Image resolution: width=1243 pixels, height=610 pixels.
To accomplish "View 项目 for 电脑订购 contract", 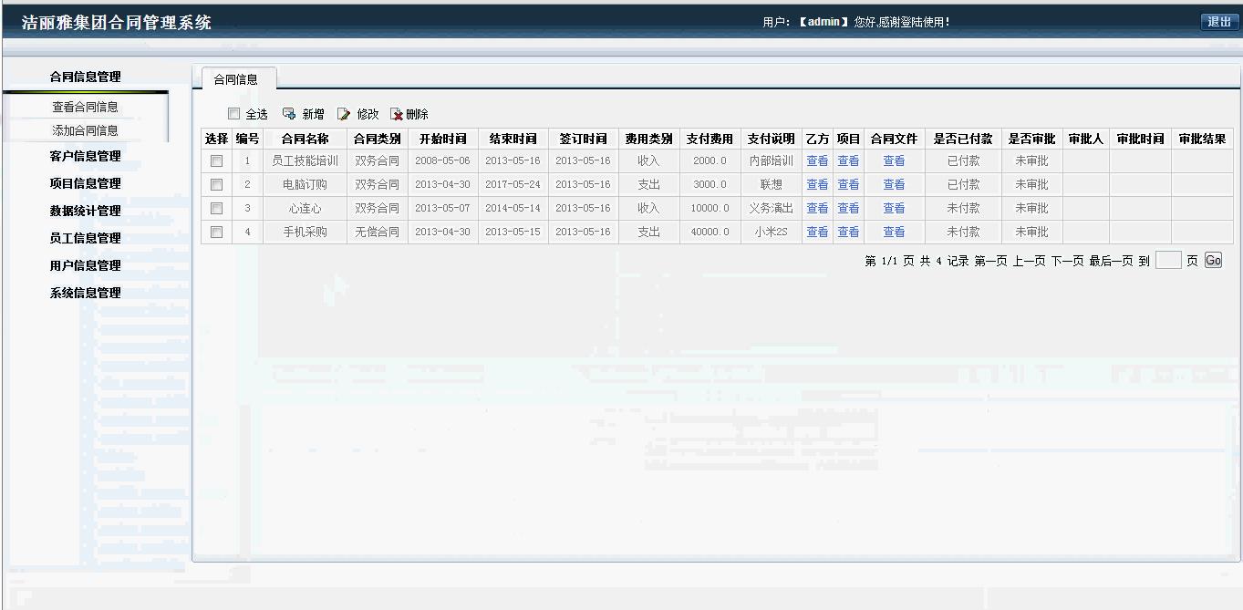I will [x=848, y=184].
